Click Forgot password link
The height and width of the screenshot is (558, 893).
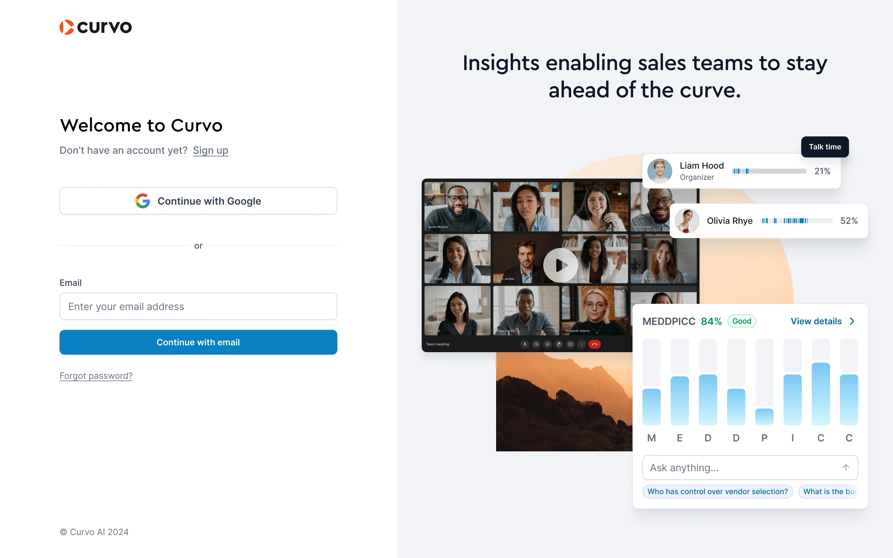96,376
